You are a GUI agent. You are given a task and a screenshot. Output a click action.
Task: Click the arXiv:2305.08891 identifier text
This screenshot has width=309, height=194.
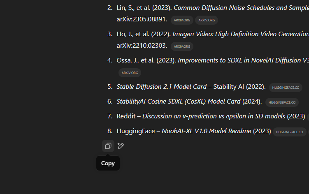point(142,19)
